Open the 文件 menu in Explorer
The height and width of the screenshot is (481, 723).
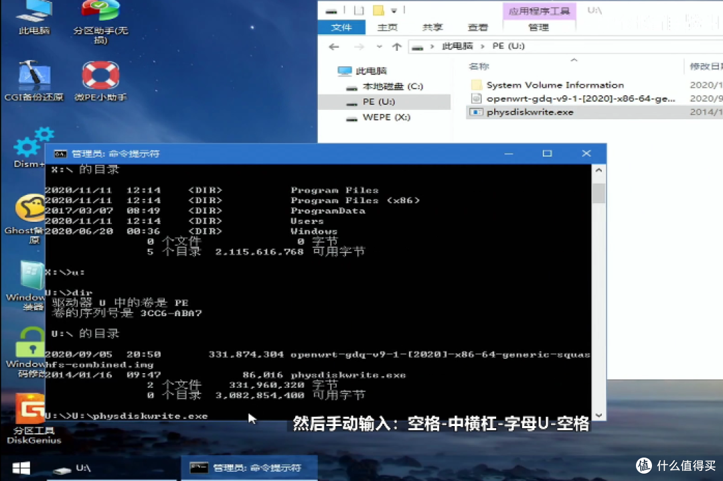(341, 27)
